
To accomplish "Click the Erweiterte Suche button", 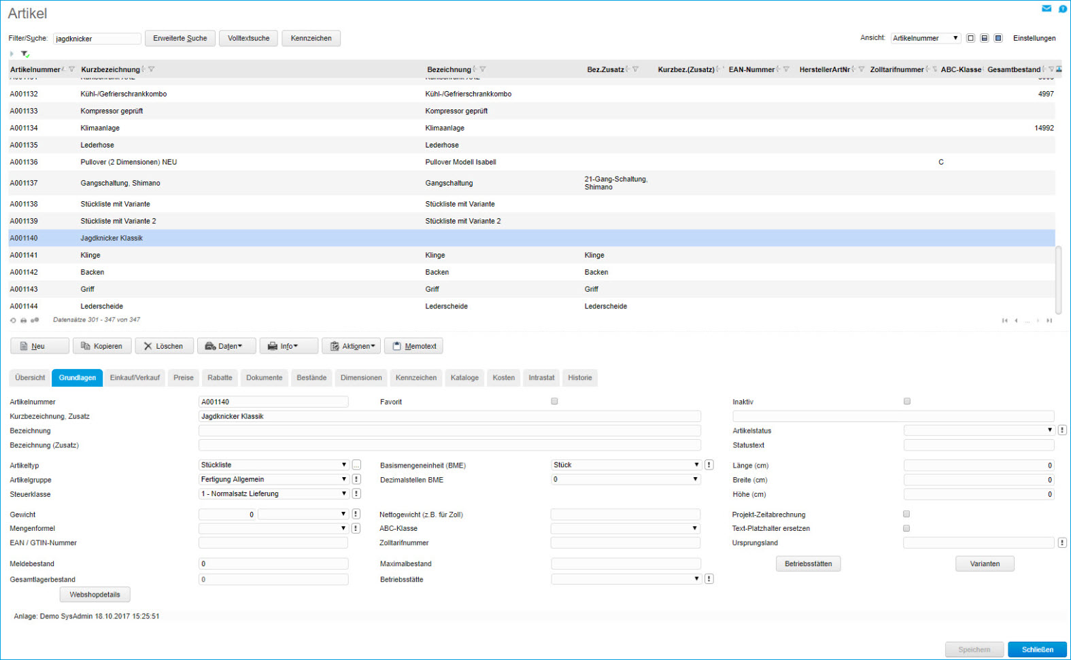I will click(x=180, y=38).
